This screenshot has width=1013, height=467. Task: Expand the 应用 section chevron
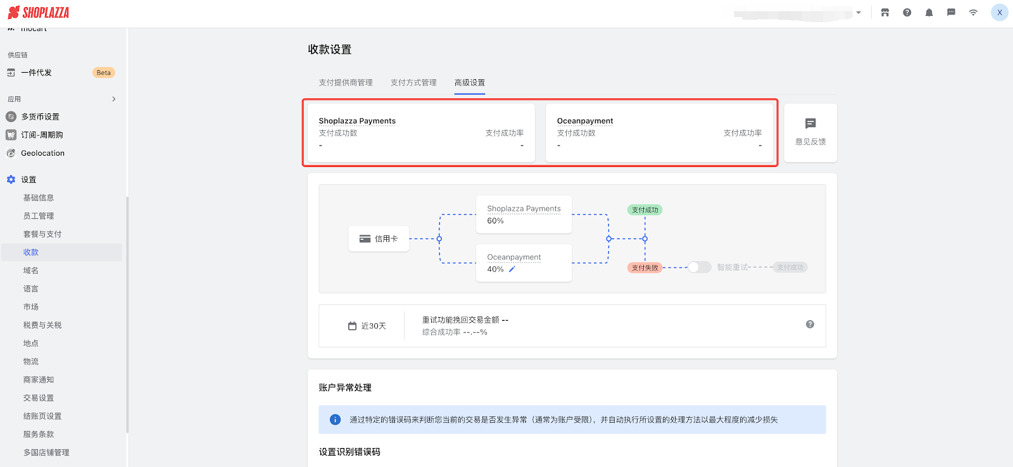[x=114, y=99]
